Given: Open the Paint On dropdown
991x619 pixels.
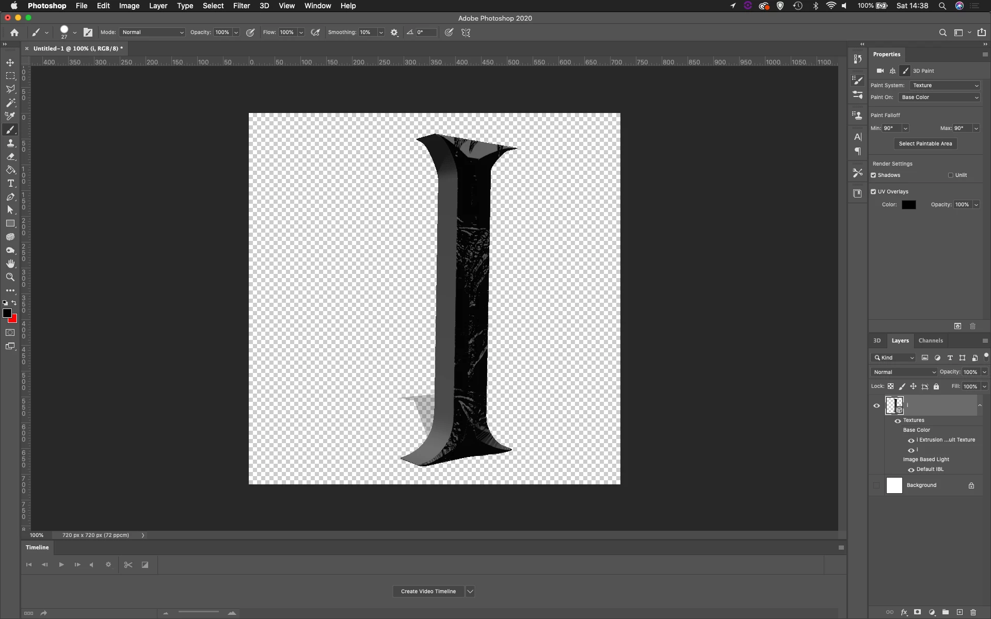Looking at the screenshot, I should pos(939,97).
